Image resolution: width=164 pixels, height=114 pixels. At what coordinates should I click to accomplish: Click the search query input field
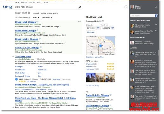coord(45,7)
